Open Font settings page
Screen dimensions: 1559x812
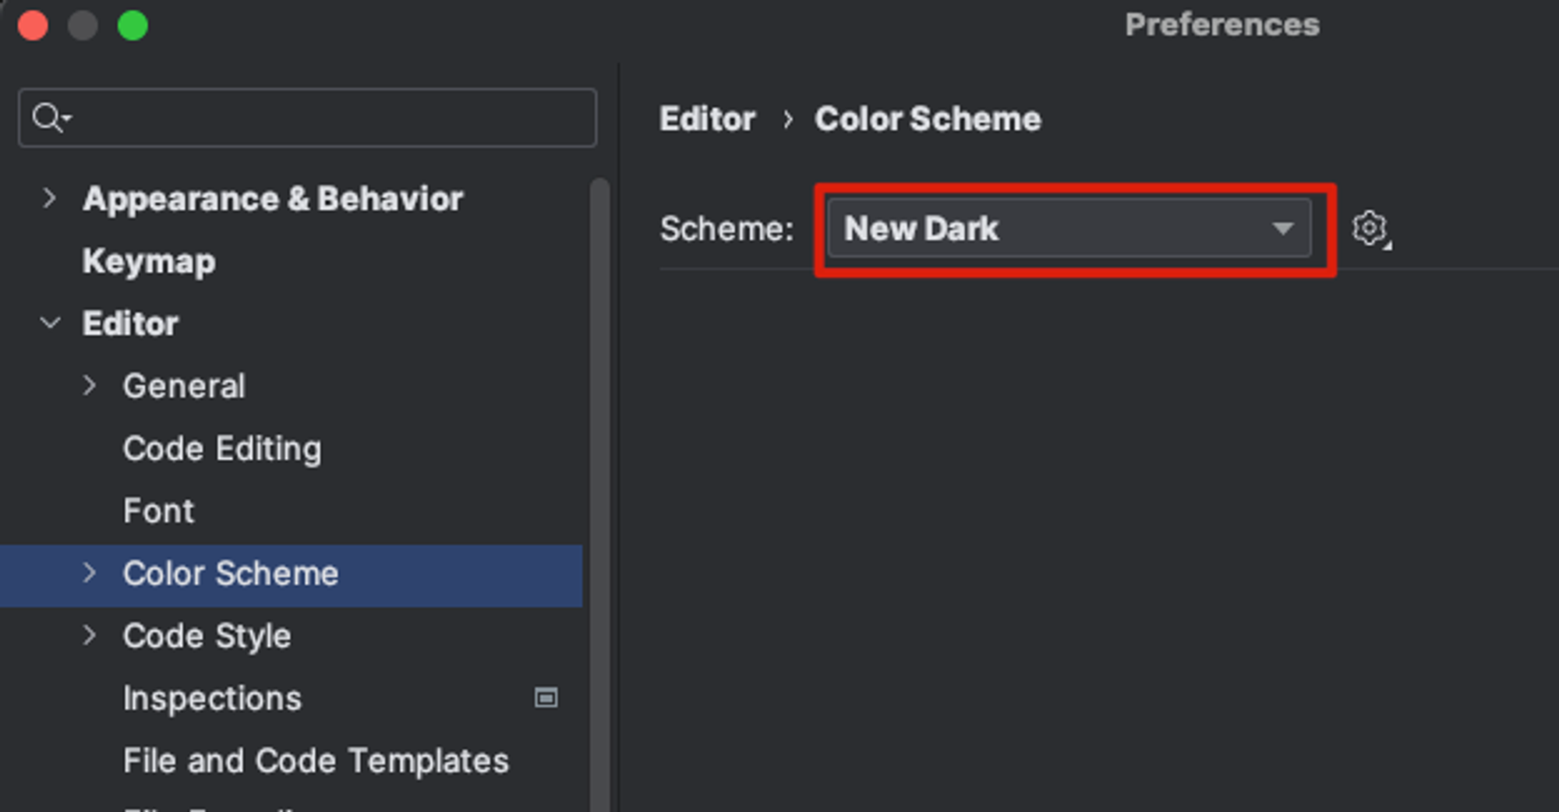(x=158, y=511)
